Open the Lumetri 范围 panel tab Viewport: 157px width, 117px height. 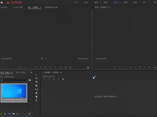(x=18, y=7)
